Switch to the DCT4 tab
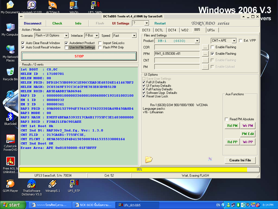This screenshot has height=209, width=278. click(x=172, y=30)
